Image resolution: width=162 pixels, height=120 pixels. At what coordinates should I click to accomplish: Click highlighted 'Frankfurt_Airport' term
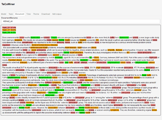point(17,60)
